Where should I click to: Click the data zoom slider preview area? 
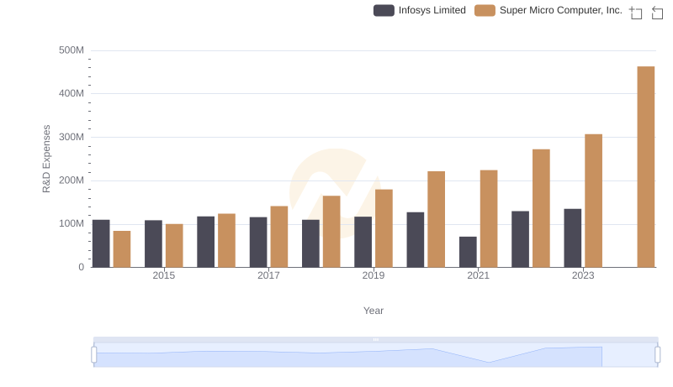(x=375, y=355)
